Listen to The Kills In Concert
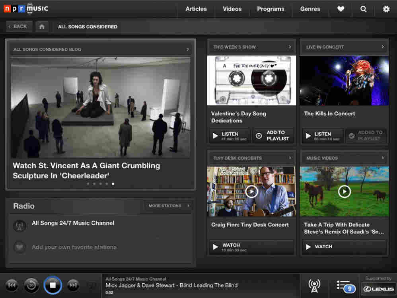 pos(323,136)
